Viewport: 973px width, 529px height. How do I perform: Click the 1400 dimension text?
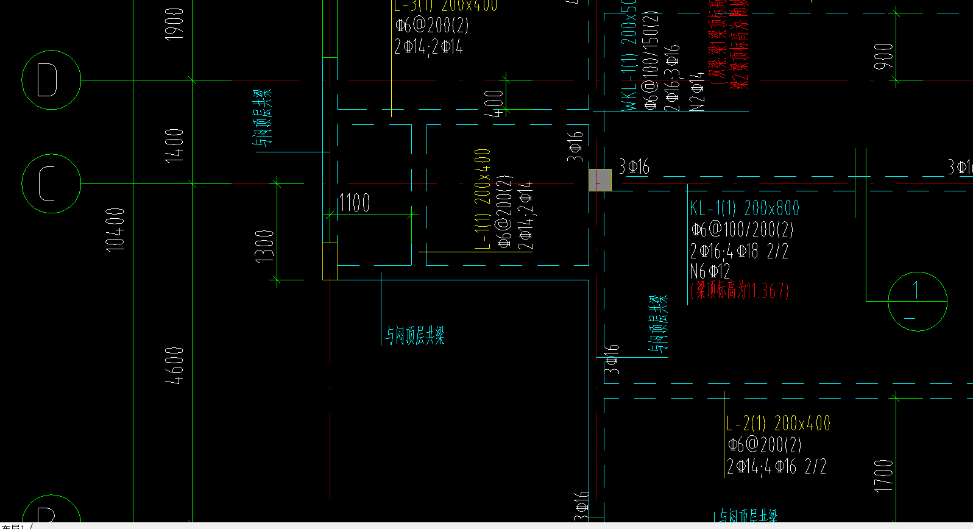pyautogui.click(x=174, y=145)
